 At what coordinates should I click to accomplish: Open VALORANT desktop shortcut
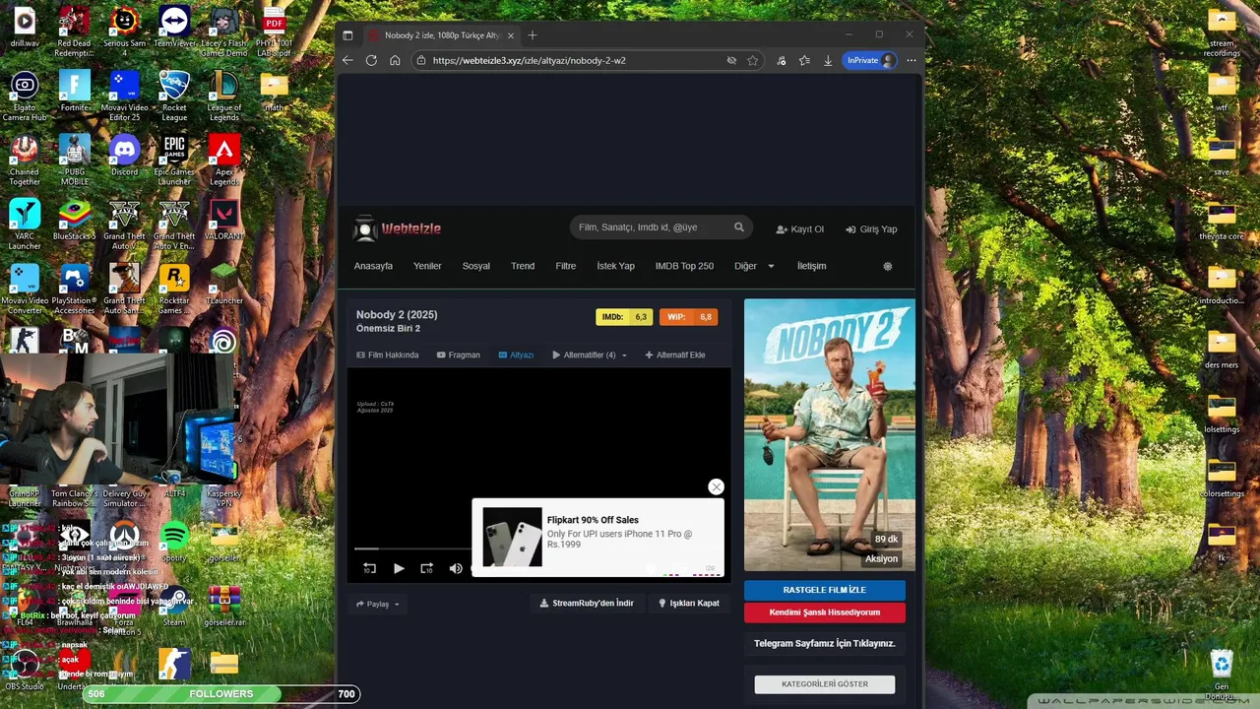pyautogui.click(x=224, y=220)
